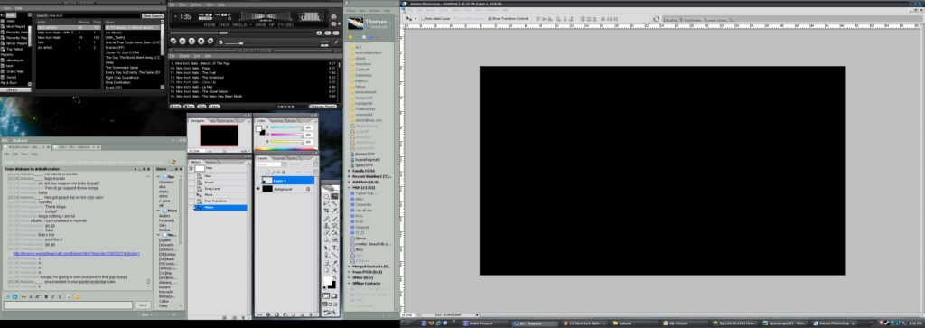Click the black Photoshop canvas
Screen dimensions: 925x328
point(662,171)
